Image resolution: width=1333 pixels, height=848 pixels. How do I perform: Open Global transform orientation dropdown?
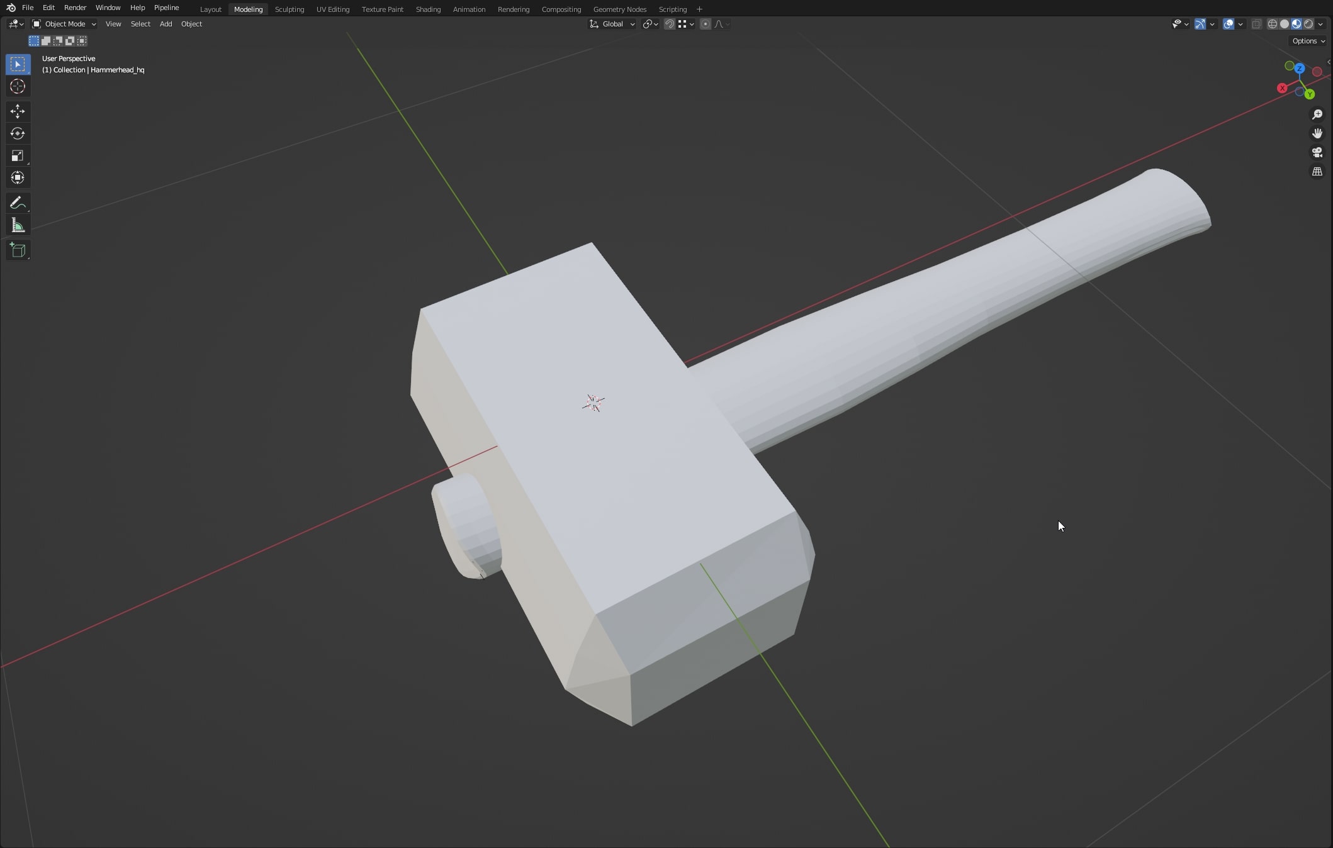612,24
